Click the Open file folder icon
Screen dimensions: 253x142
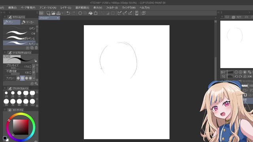(53, 13)
